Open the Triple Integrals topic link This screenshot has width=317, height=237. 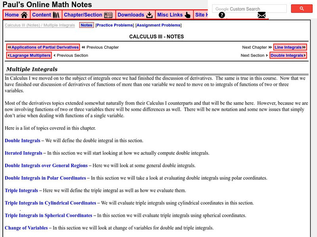click(x=21, y=191)
